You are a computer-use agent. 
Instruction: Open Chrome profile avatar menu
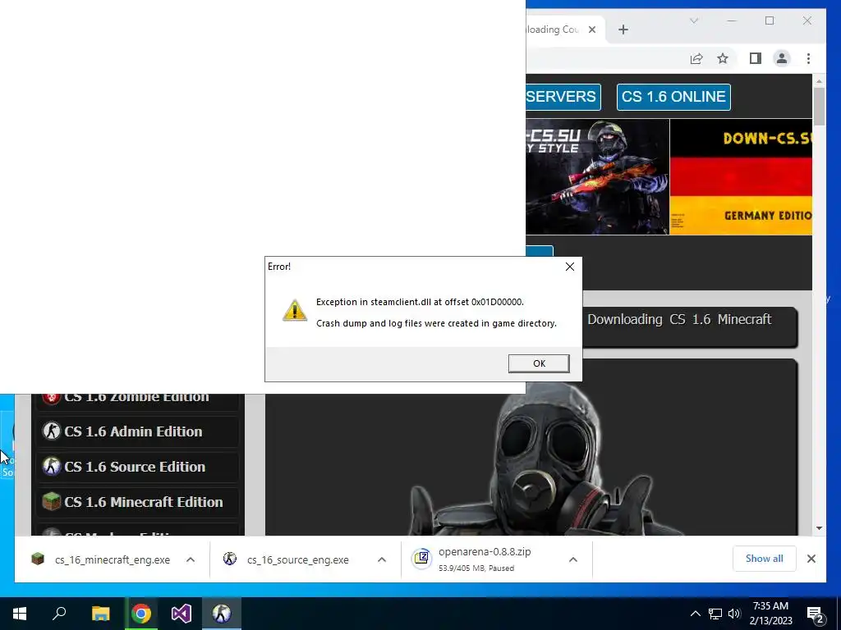[782, 58]
